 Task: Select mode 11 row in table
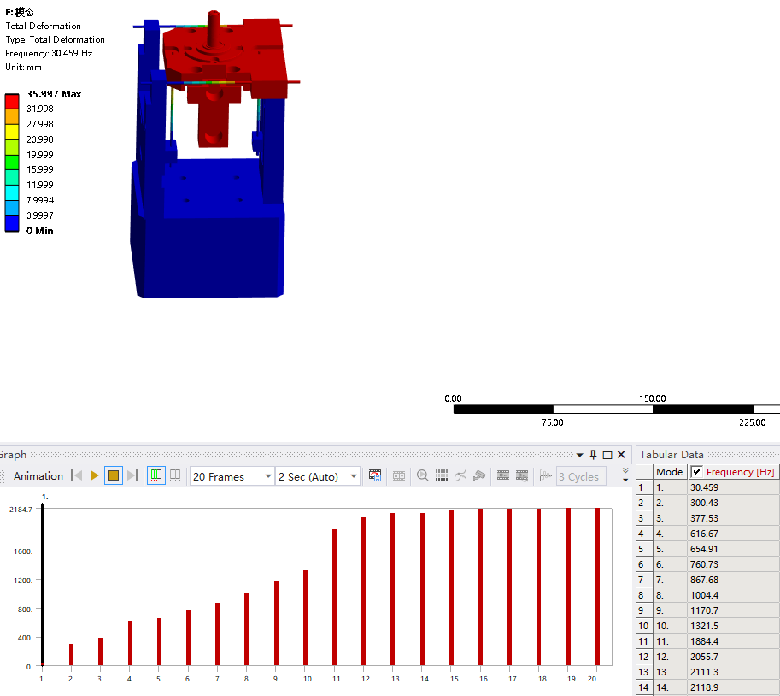pyautogui.click(x=708, y=641)
